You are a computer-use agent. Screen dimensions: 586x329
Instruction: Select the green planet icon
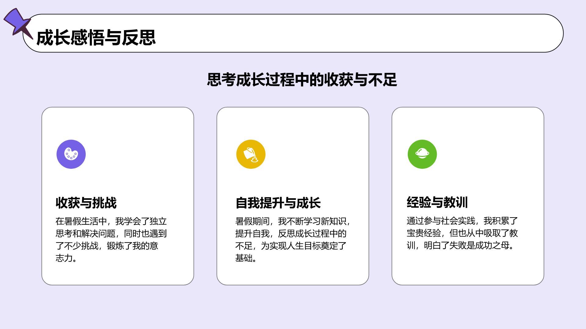click(x=422, y=154)
